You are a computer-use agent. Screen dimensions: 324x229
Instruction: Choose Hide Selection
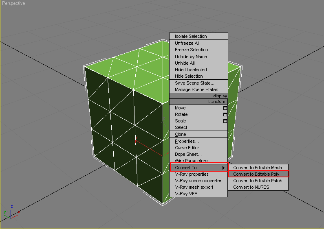click(198, 76)
